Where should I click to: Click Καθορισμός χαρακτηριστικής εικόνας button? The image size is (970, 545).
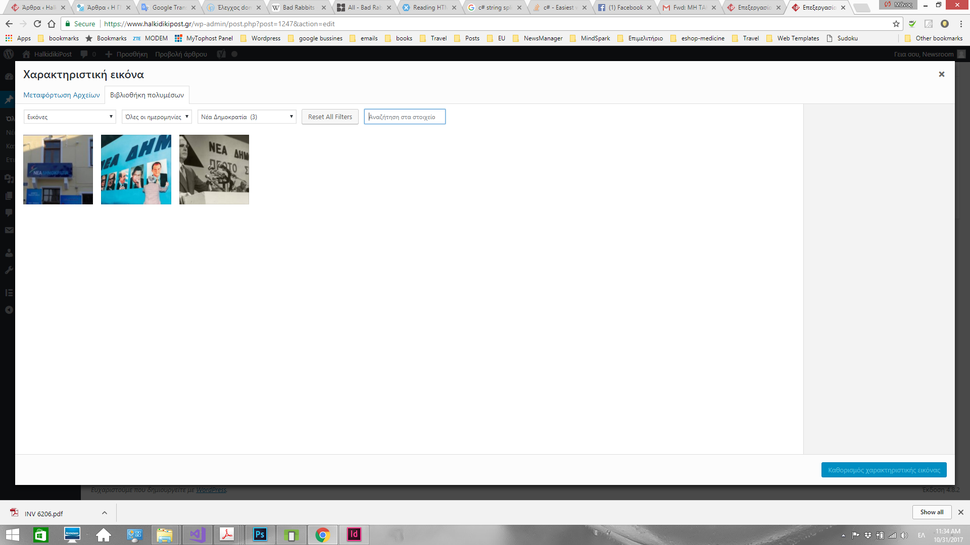pyautogui.click(x=884, y=470)
